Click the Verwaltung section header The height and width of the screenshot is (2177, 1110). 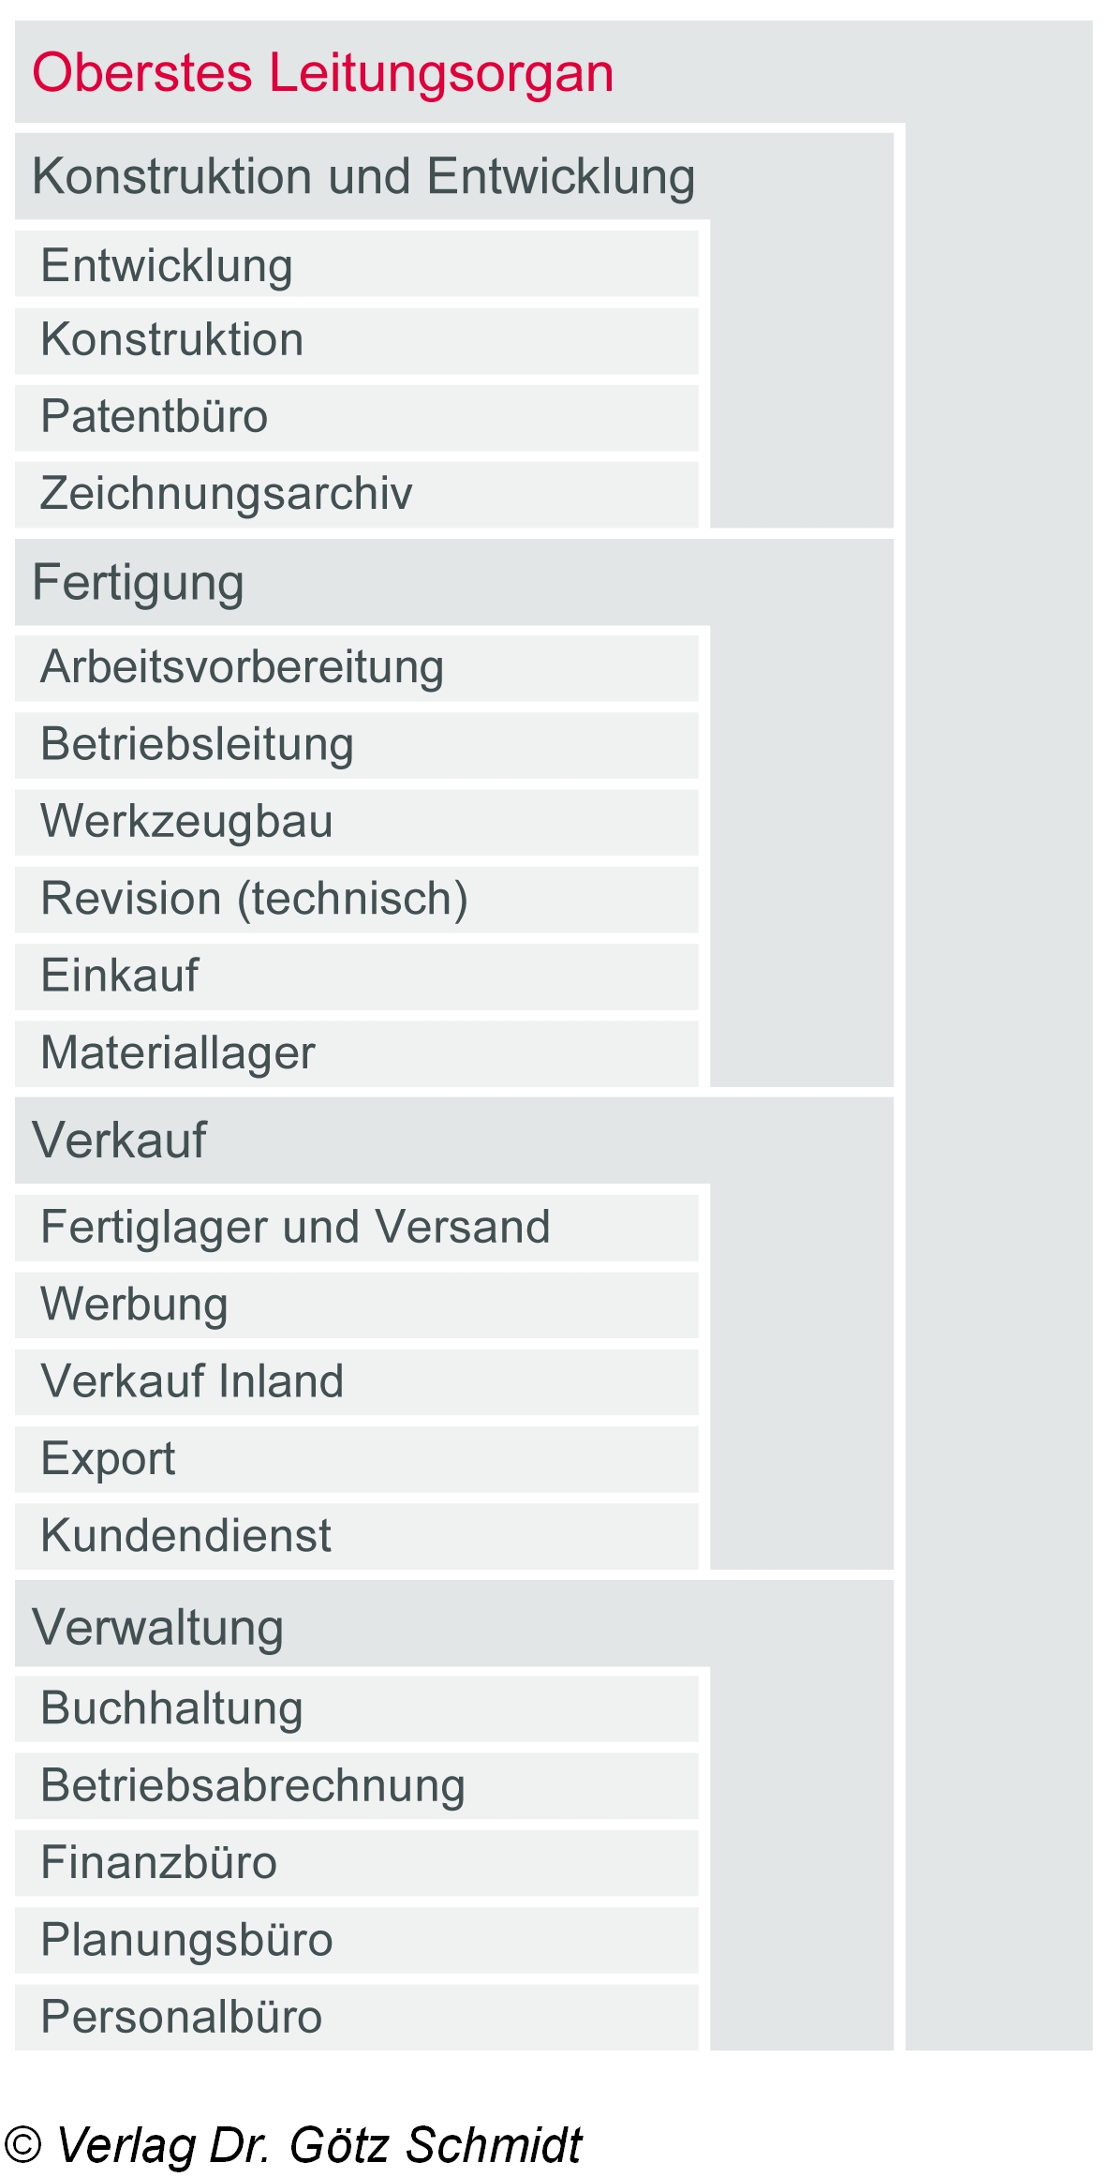[157, 1628]
